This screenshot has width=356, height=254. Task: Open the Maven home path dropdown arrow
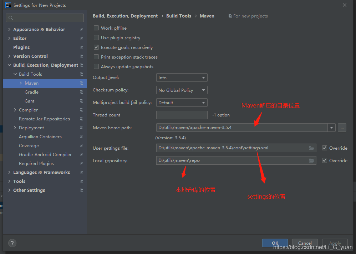pos(331,128)
